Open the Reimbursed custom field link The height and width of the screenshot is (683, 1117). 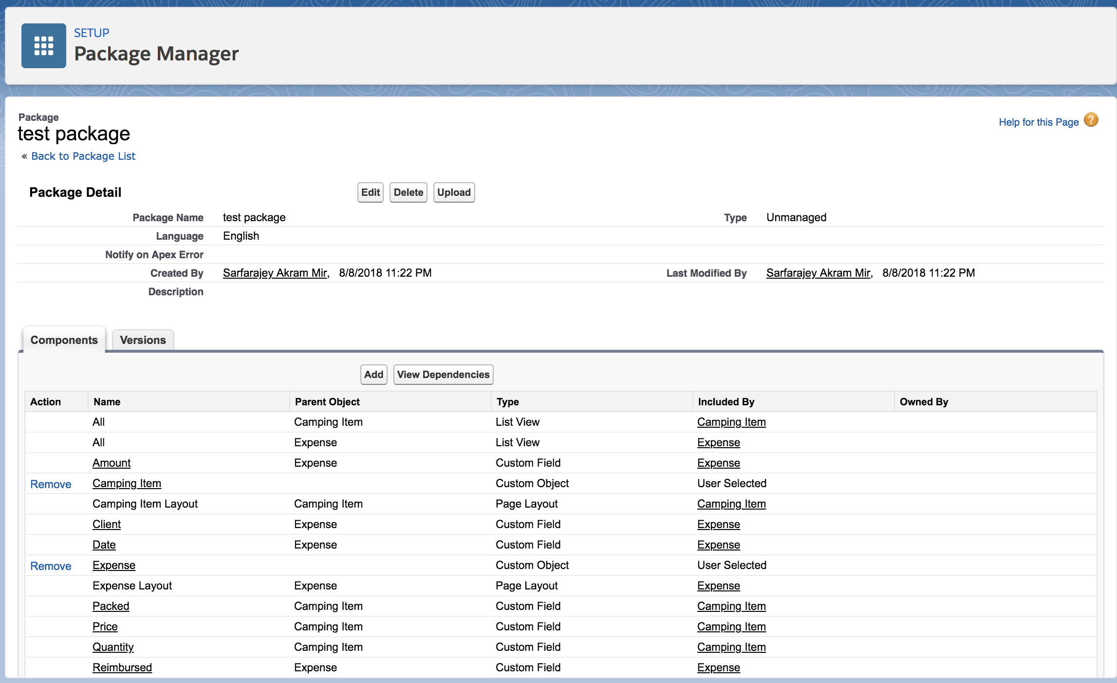122,667
